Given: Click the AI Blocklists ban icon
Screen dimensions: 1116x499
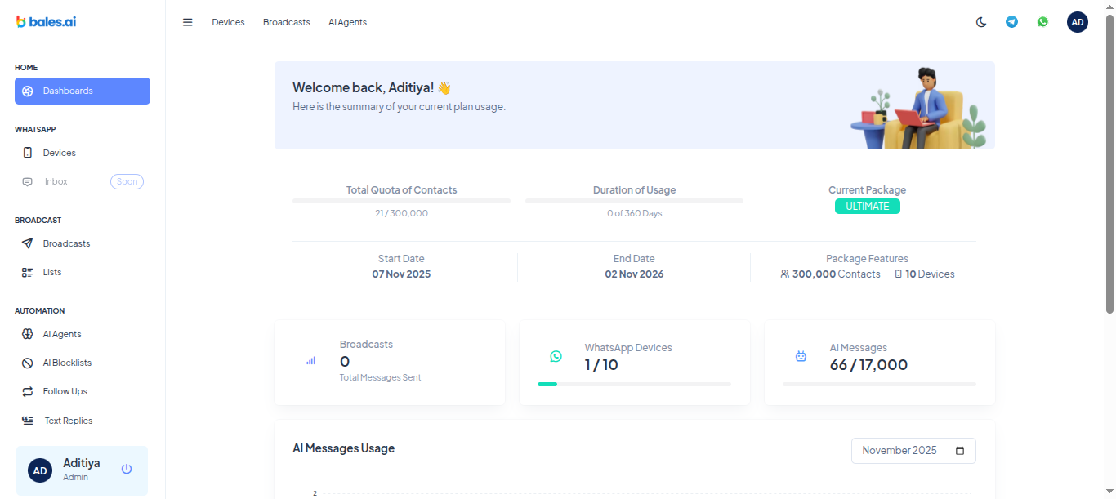Looking at the screenshot, I should pyautogui.click(x=28, y=363).
